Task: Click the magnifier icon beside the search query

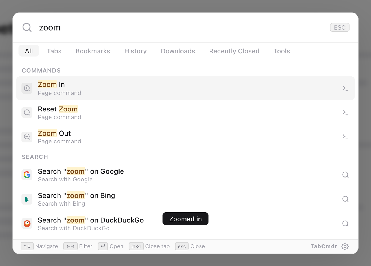Action: coord(27,27)
